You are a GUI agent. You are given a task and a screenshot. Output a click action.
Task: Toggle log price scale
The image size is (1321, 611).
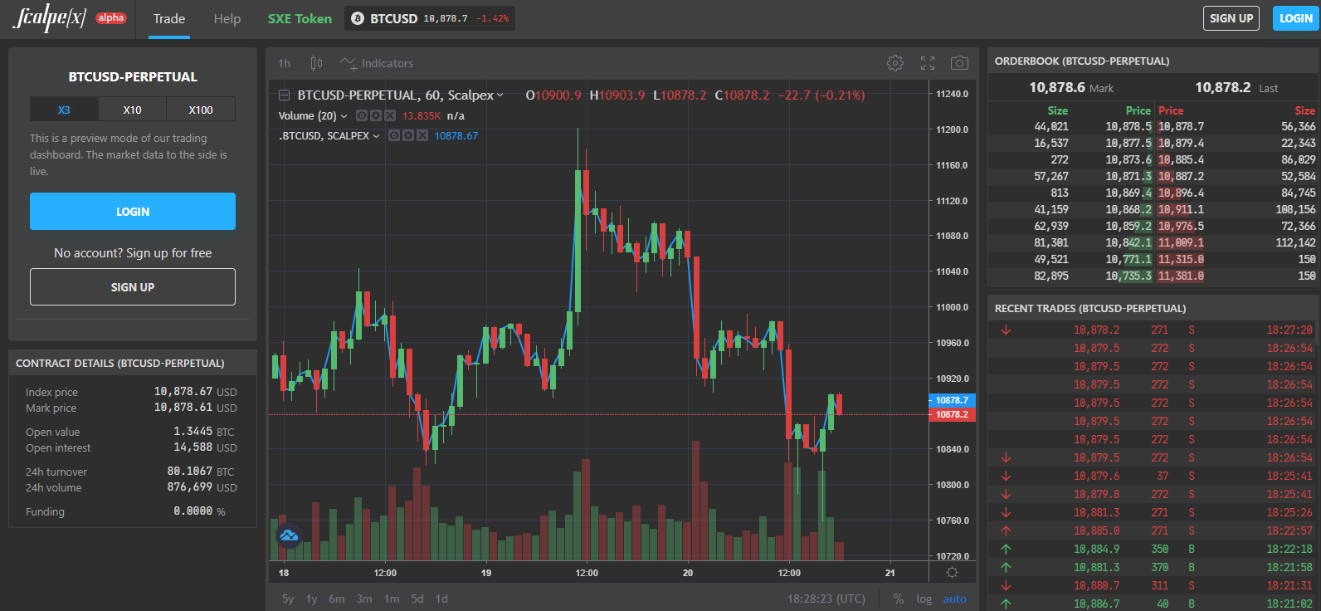tap(924, 599)
